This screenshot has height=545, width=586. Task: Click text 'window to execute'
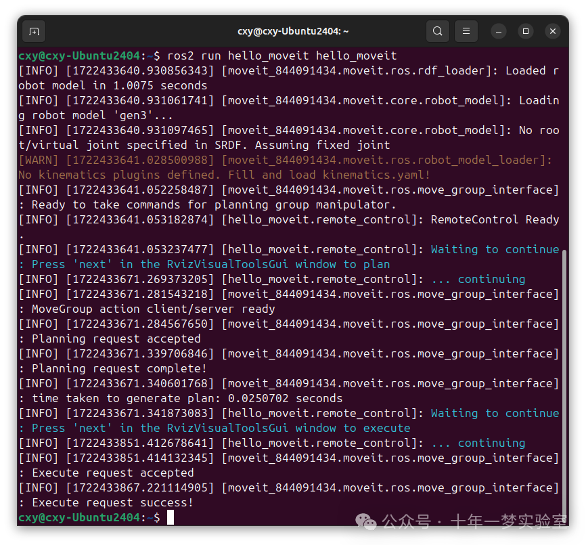353,429
